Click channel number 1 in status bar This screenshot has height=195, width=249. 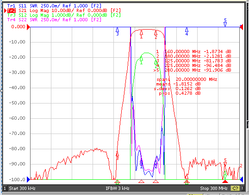pos(5,189)
